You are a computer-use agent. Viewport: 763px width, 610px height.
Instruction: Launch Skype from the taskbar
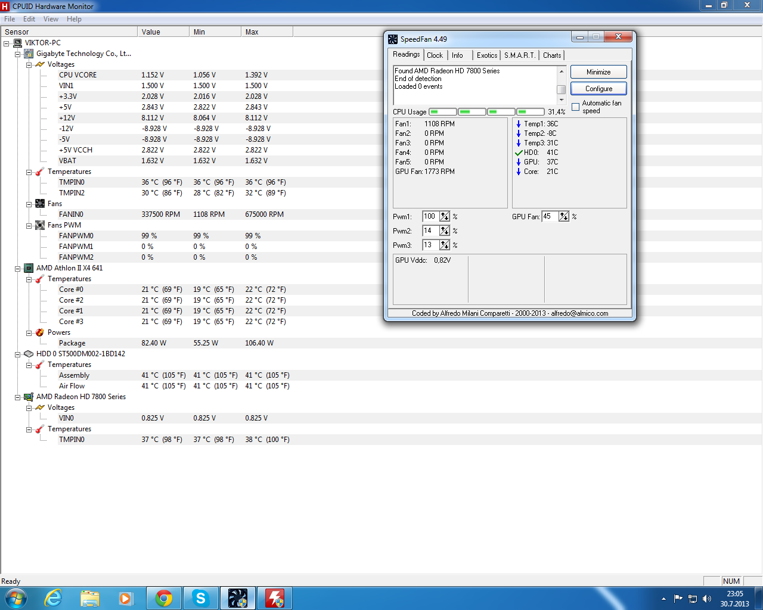tap(200, 598)
